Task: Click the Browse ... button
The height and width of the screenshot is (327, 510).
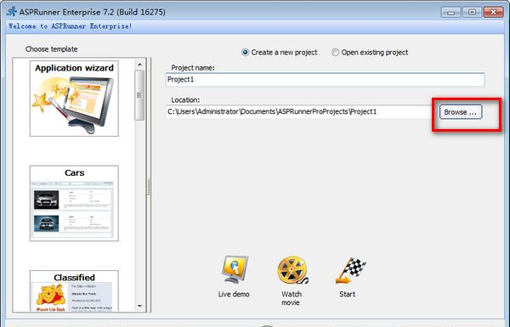Action: 461,112
